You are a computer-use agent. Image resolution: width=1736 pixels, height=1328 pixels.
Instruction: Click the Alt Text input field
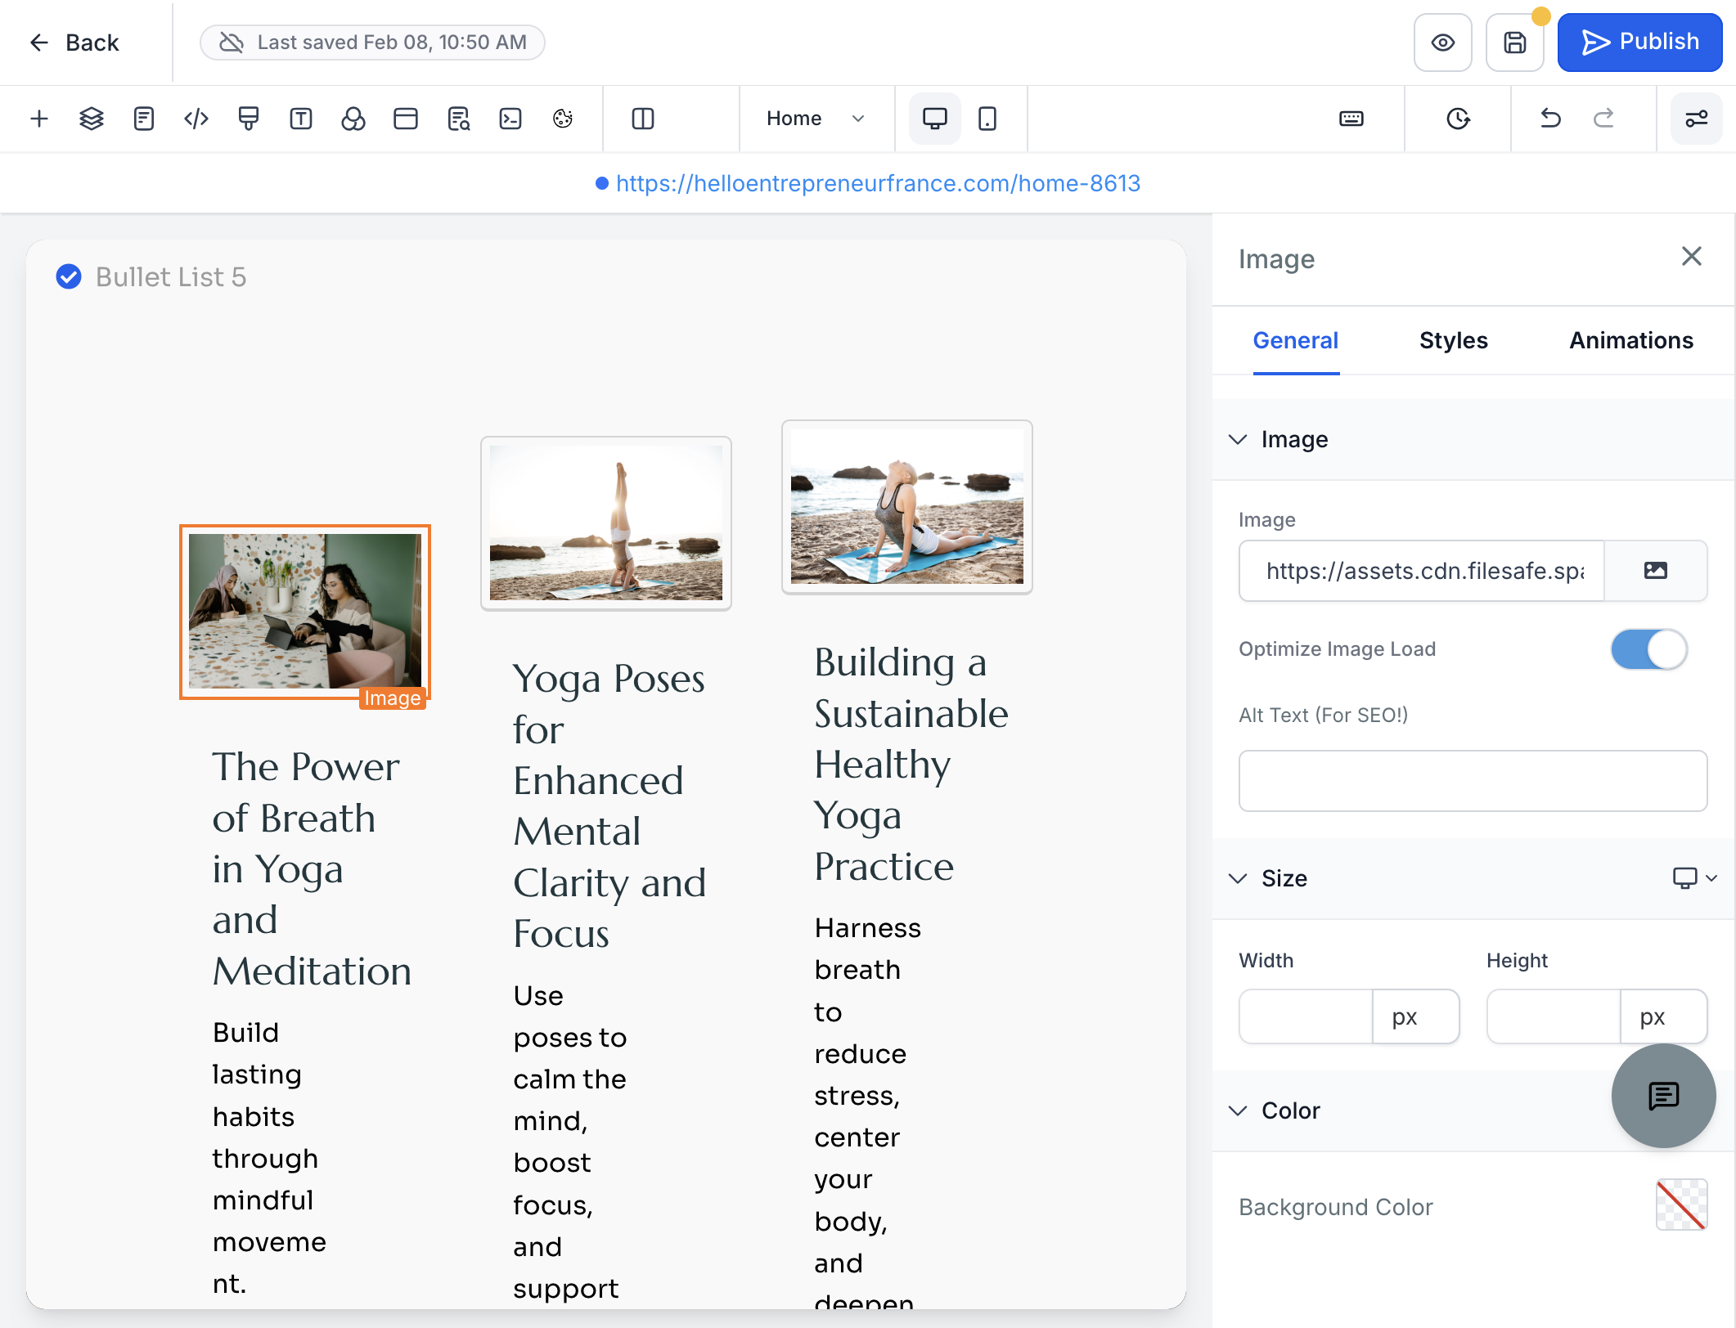[1473, 781]
